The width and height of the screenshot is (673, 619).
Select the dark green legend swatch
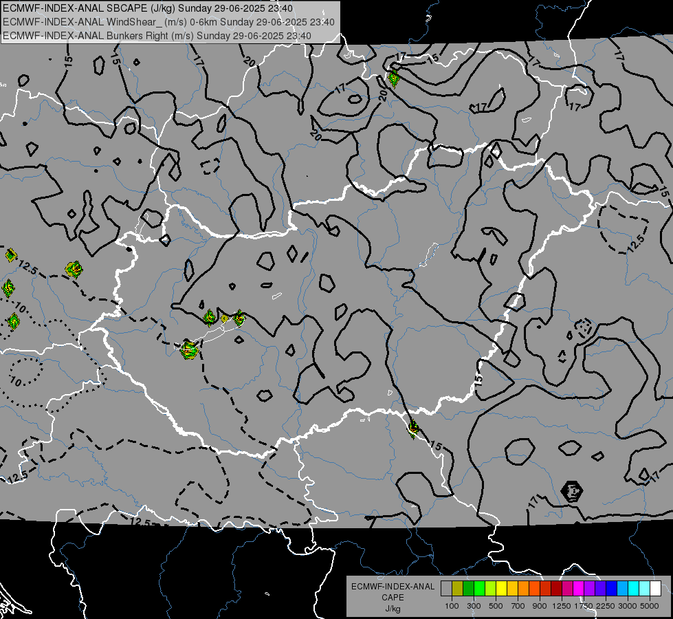(468, 589)
